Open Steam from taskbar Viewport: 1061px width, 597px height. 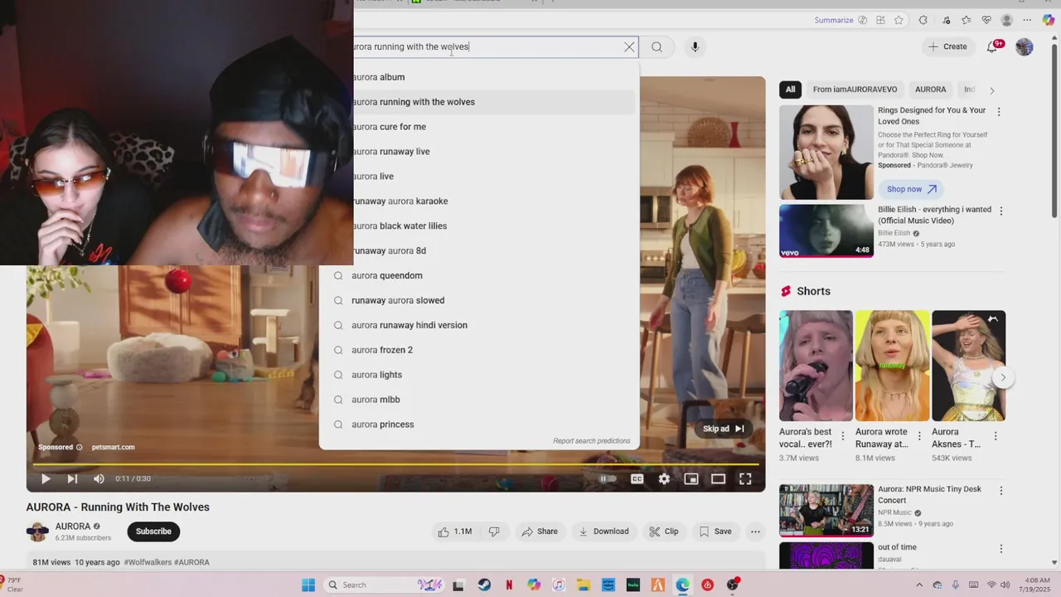(x=484, y=585)
